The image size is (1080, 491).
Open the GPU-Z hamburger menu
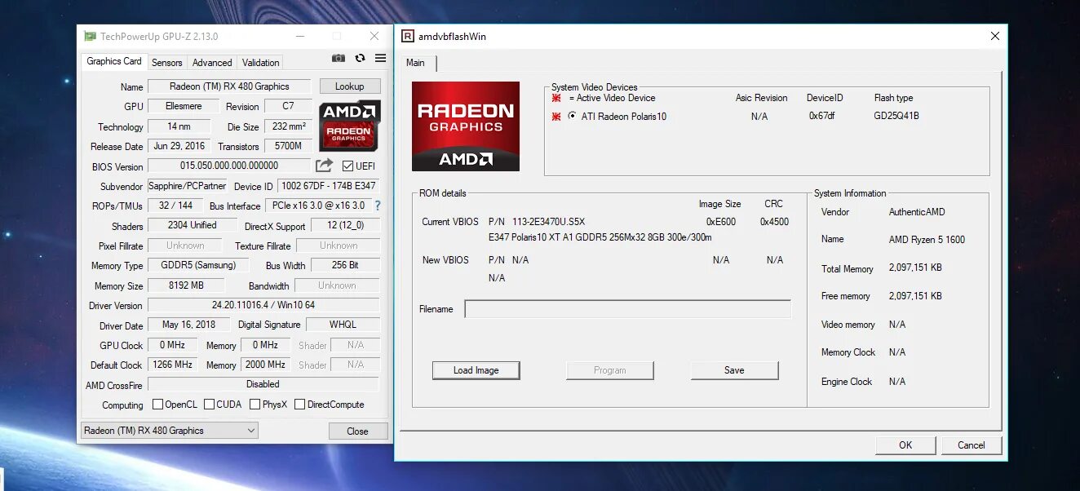[x=380, y=58]
